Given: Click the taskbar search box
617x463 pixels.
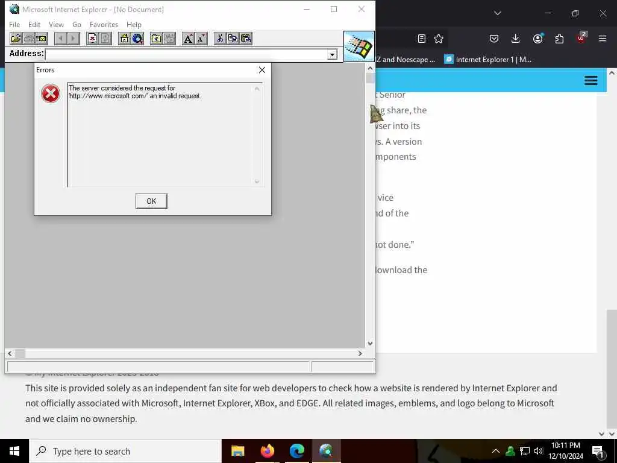Looking at the screenshot, I should click(x=125, y=451).
